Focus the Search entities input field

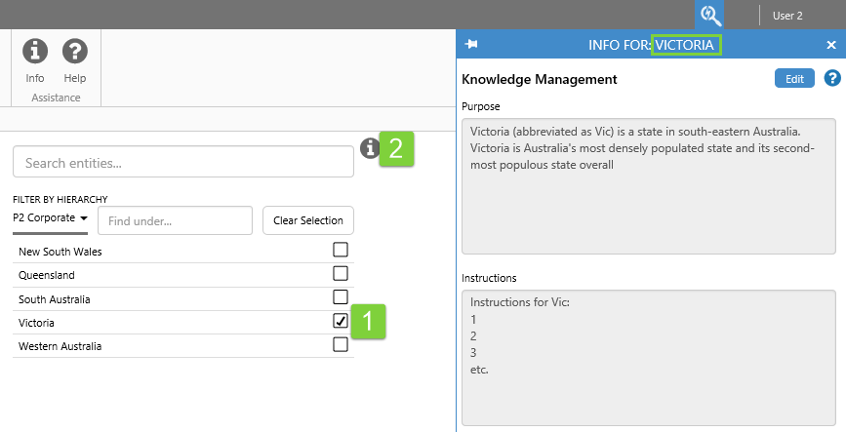183,163
